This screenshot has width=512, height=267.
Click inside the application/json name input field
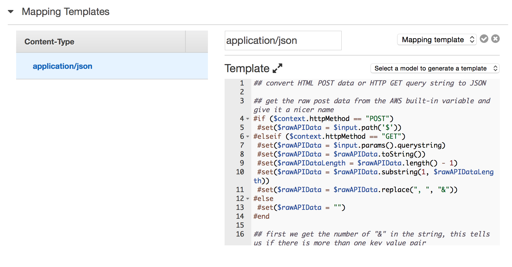283,41
